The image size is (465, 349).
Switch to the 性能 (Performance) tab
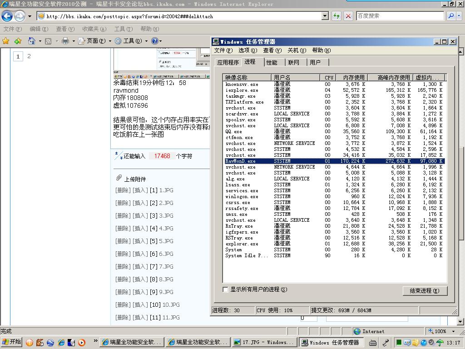pos(272,62)
